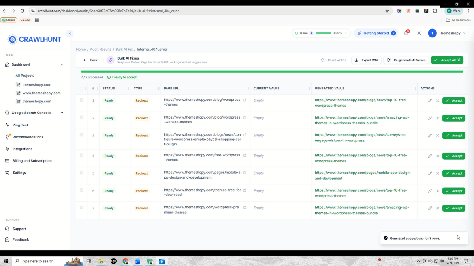This screenshot has width=474, height=266.
Task: Click the green 7/7 processed progress bar
Action: [272, 71]
